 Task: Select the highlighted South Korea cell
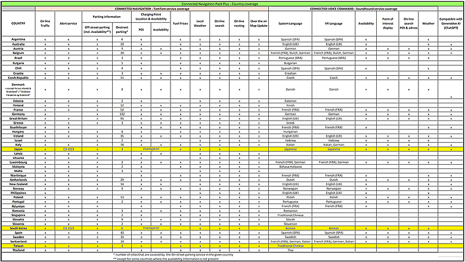[18, 228]
